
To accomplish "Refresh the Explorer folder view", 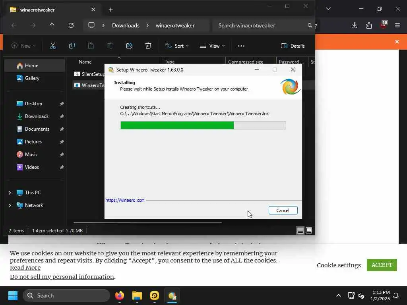I will point(71,25).
